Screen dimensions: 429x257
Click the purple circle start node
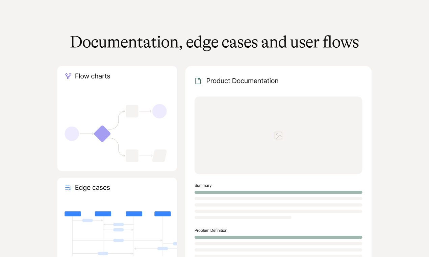point(72,134)
